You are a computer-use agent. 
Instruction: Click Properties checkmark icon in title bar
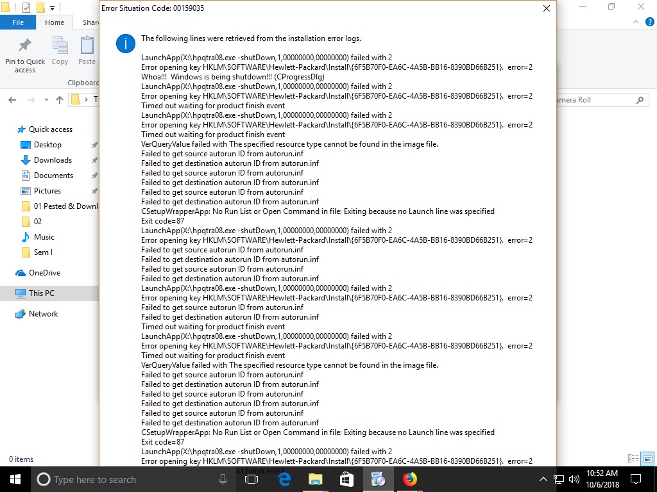coord(26,8)
